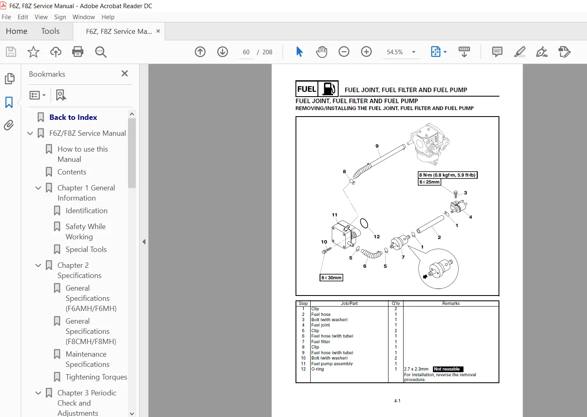Open the Contents bookmark
Viewport: 587px width, 417px height.
pyautogui.click(x=72, y=172)
